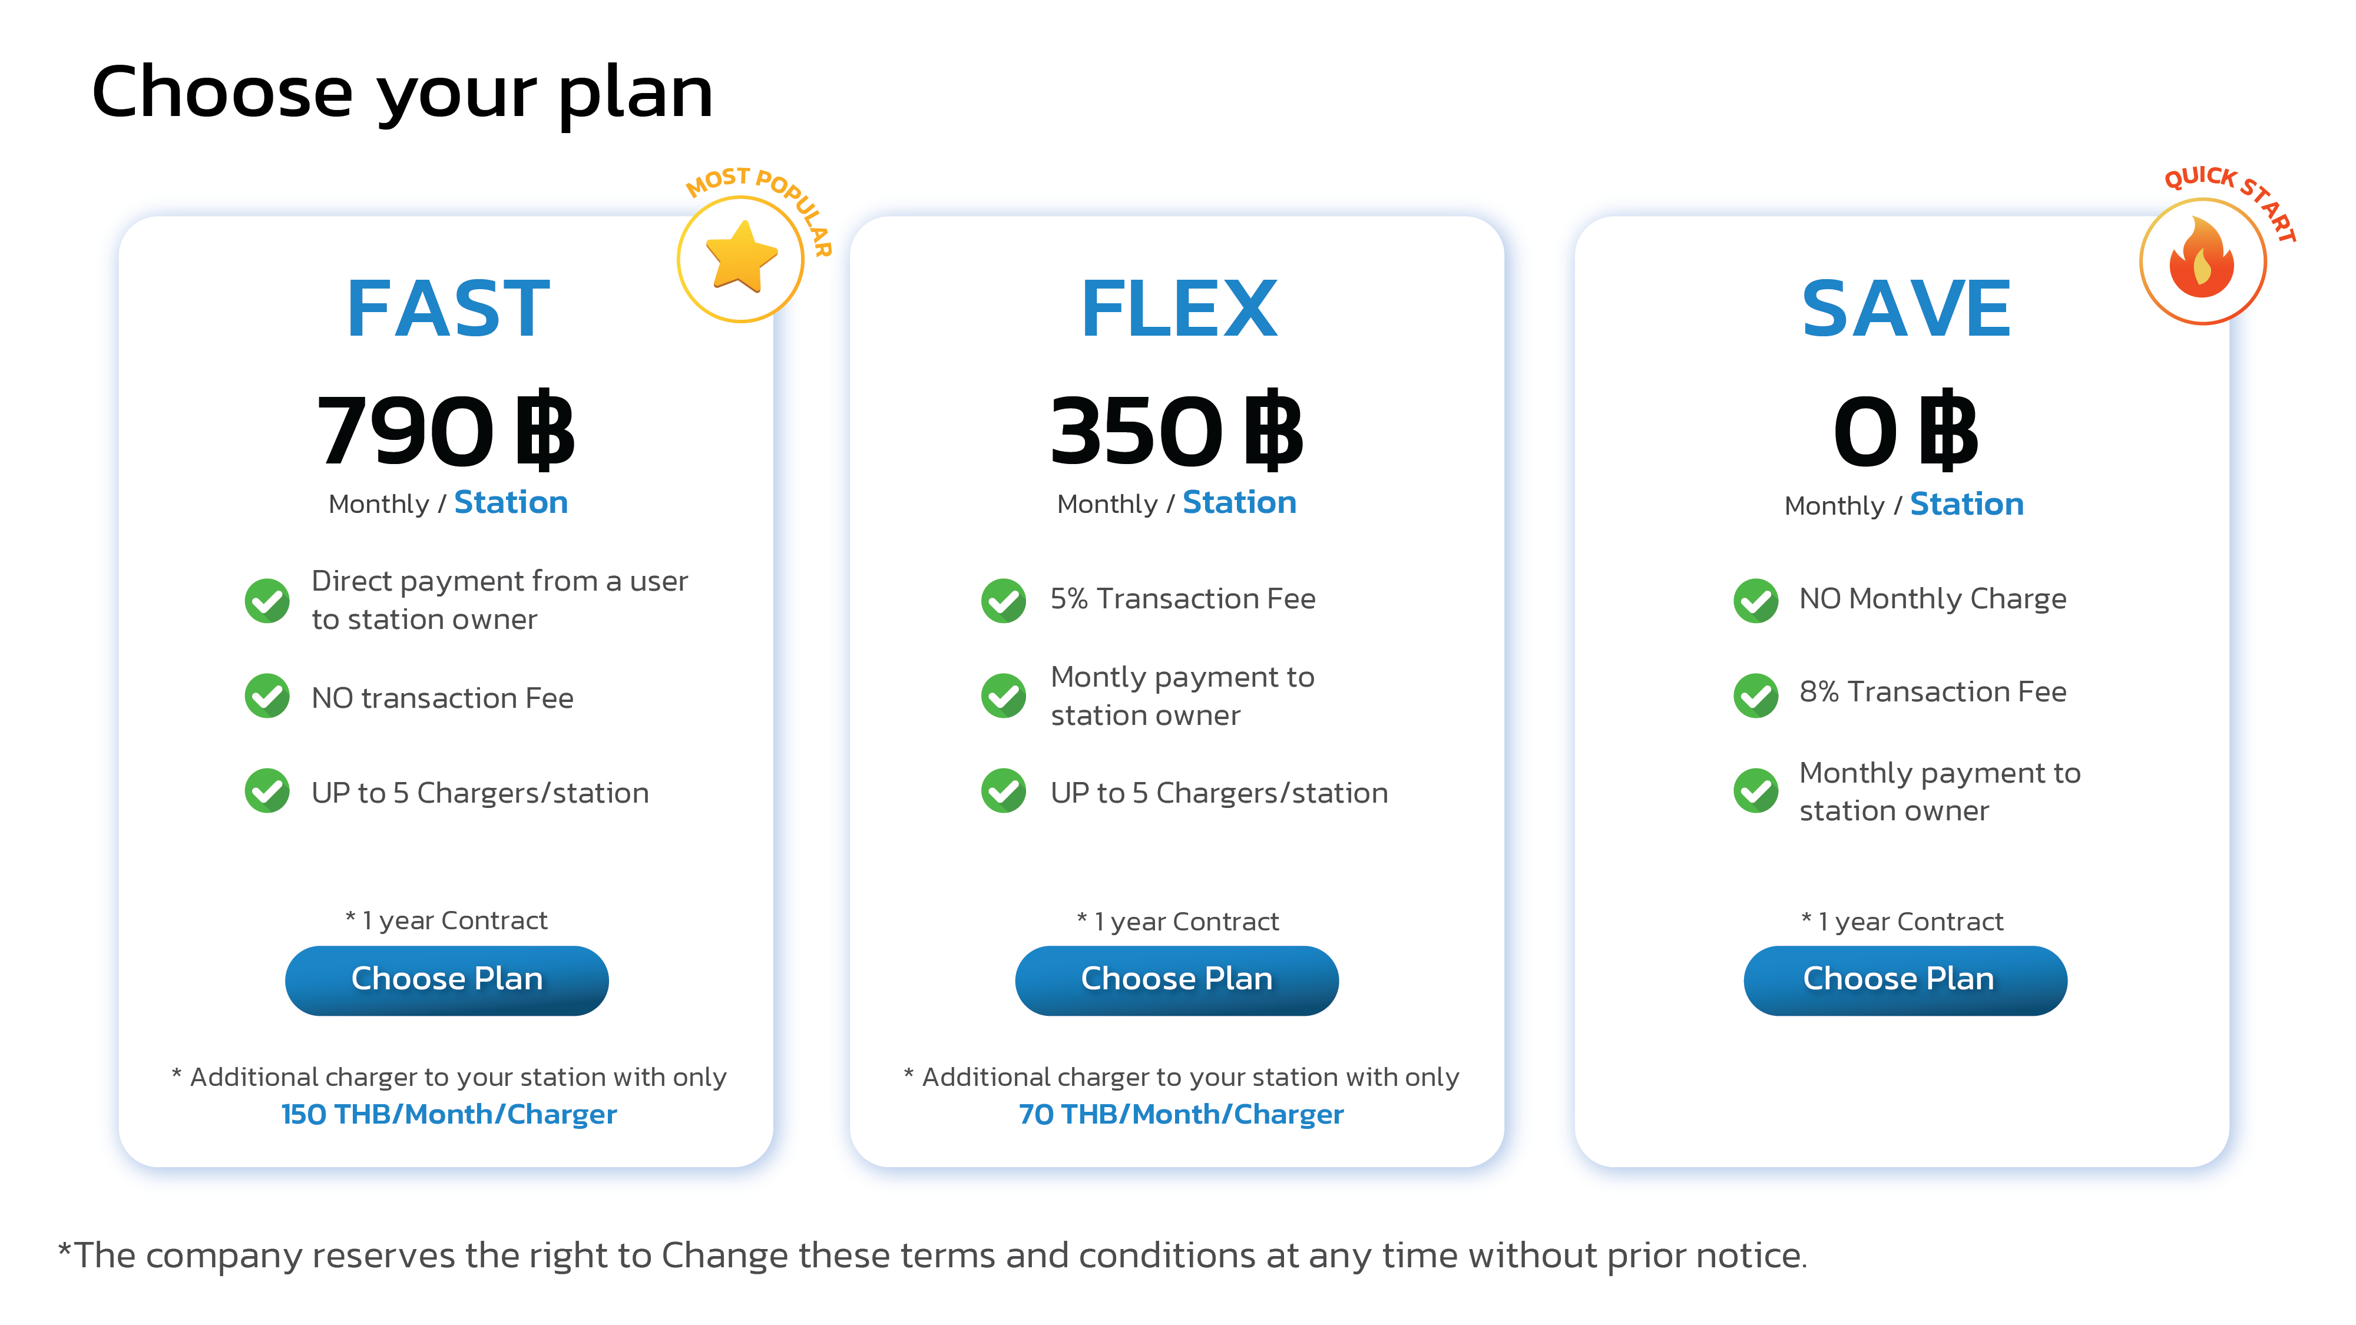
Task: Click the 70 THB/Month/Charger link
Action: coord(1181,1114)
